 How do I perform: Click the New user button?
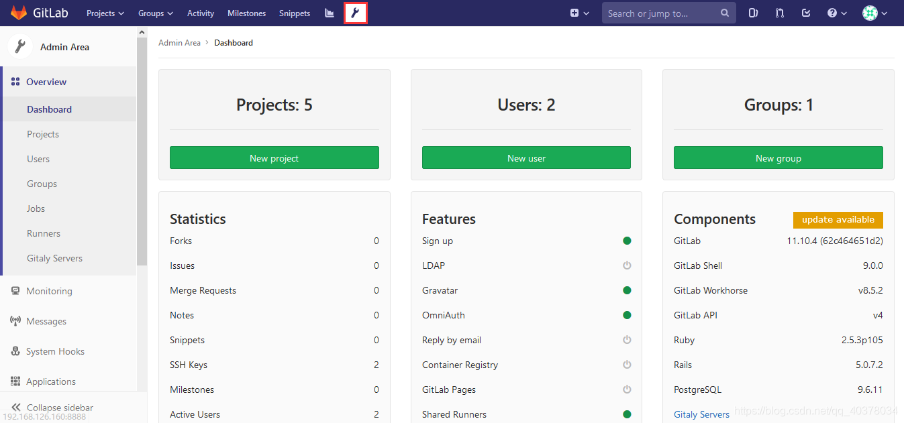(526, 158)
